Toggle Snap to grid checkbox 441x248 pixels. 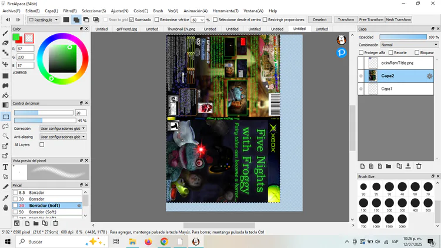click(x=105, y=19)
